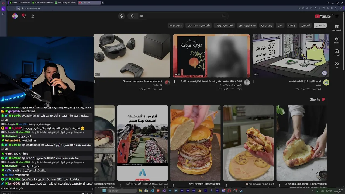Open Photoshop from the taskbar
The height and width of the screenshot is (194, 345).
[x=170, y=191]
